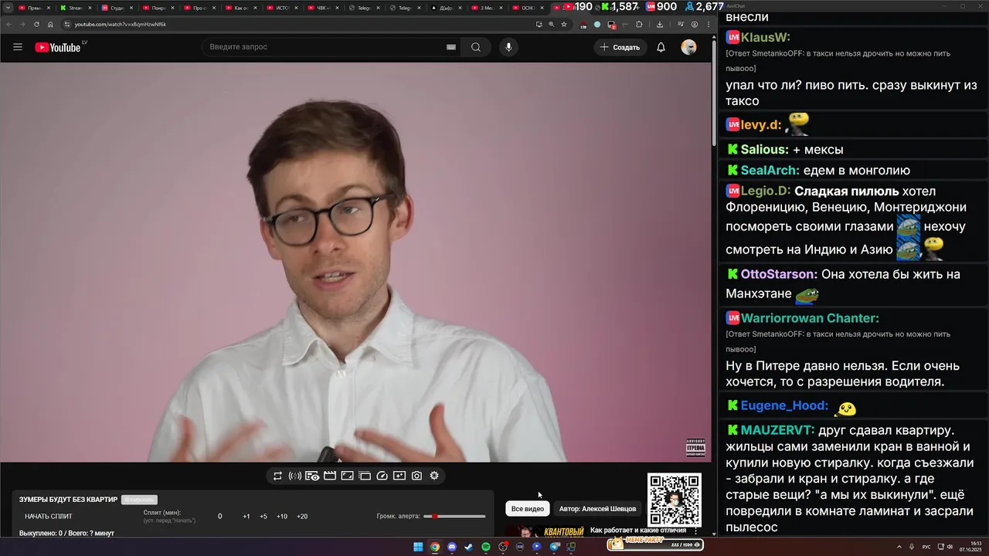Click chat username Eugene_Hood
The width and height of the screenshot is (989, 556).
[x=784, y=405]
